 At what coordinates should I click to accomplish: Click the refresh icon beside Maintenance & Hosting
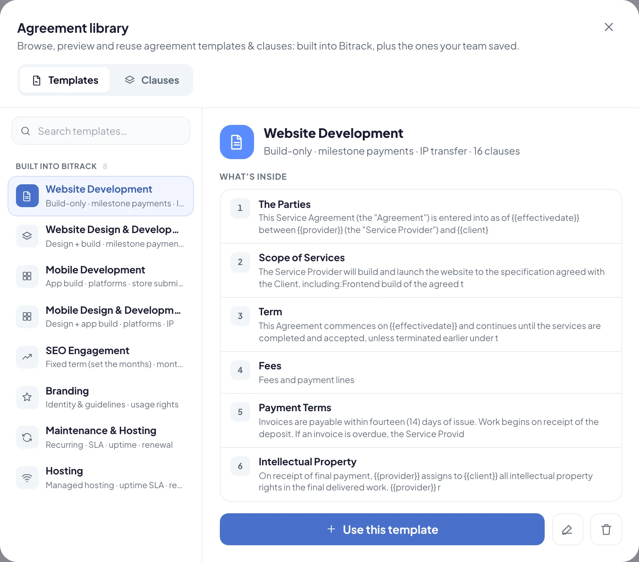(27, 437)
